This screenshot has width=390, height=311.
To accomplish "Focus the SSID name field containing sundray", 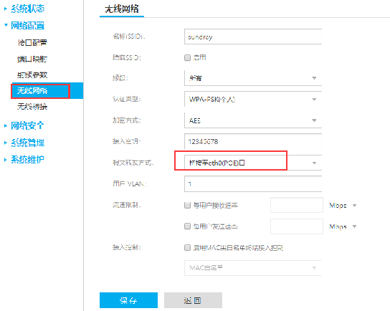I will pyautogui.click(x=253, y=37).
